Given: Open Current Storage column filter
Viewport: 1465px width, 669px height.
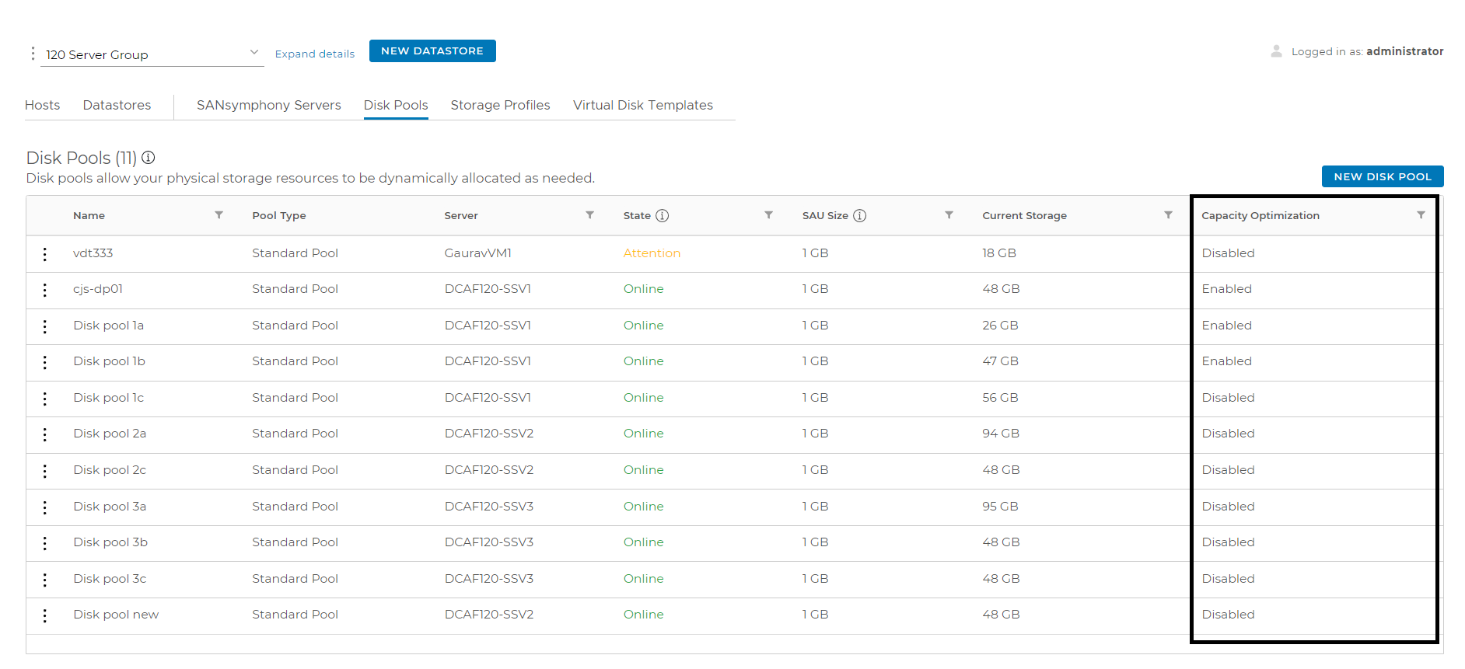Looking at the screenshot, I should [1168, 215].
